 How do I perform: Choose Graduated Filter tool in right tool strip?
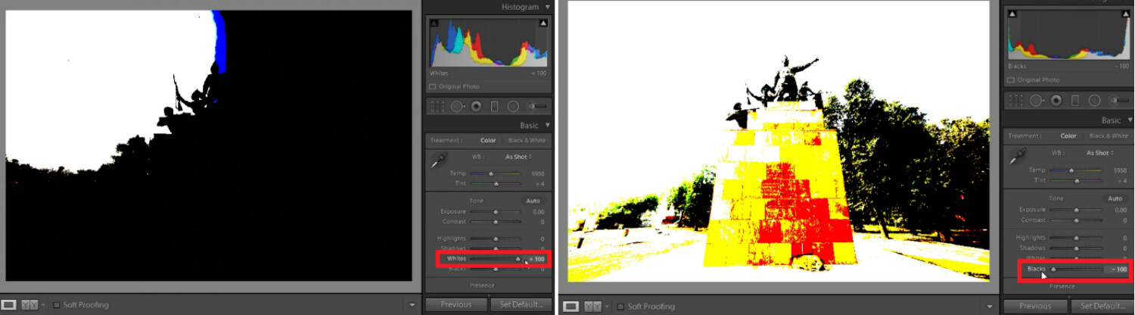pos(1074,100)
